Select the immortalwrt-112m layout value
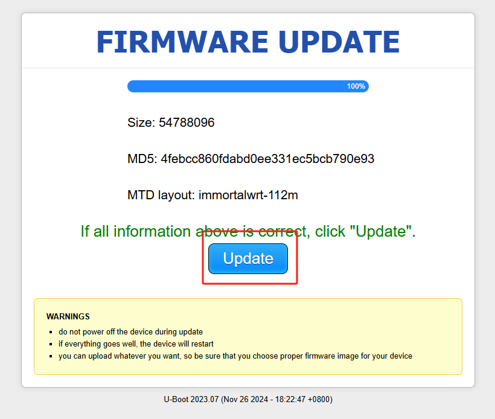This screenshot has height=419, width=495. coord(248,195)
